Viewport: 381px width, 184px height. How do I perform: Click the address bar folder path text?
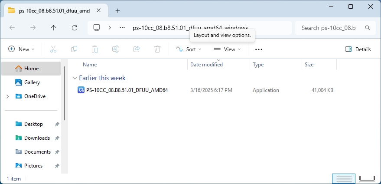(190, 28)
